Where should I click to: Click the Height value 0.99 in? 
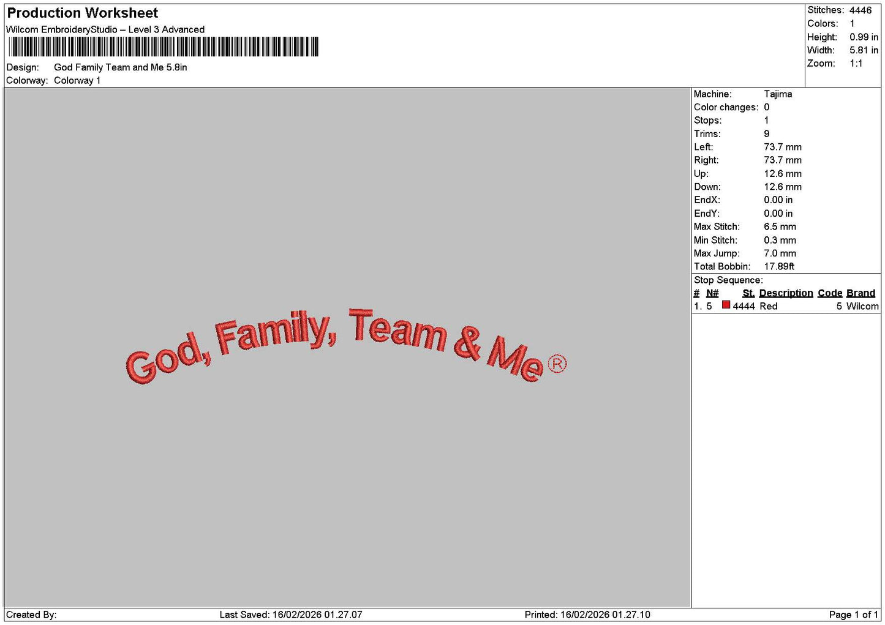click(864, 37)
